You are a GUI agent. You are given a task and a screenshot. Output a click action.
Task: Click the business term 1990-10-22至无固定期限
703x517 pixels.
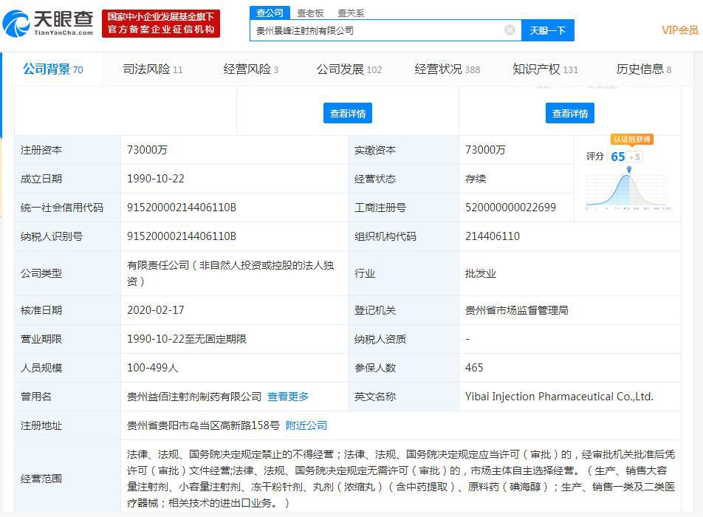click(187, 339)
